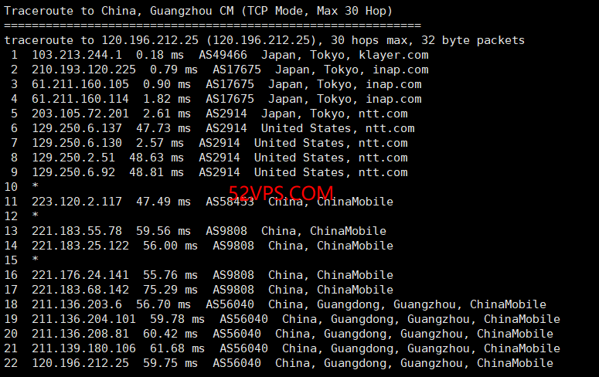The height and width of the screenshot is (377, 599).
Task: Click IP 223.120.2.117 in hop 11
Action: click(77, 202)
